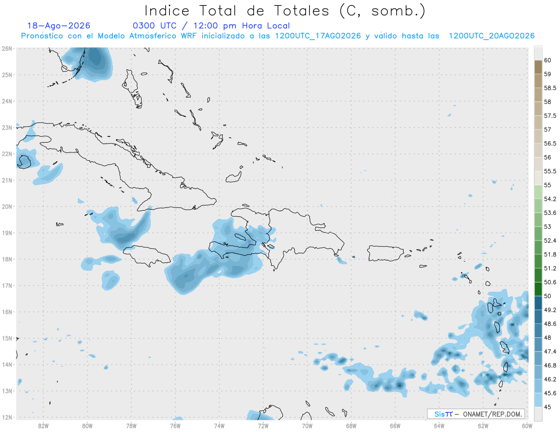Click the dark brown swatch between 59 and 60
Screen dimensions: 560x432
point(538,67)
